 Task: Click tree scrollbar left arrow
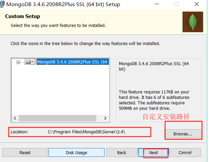(15, 118)
